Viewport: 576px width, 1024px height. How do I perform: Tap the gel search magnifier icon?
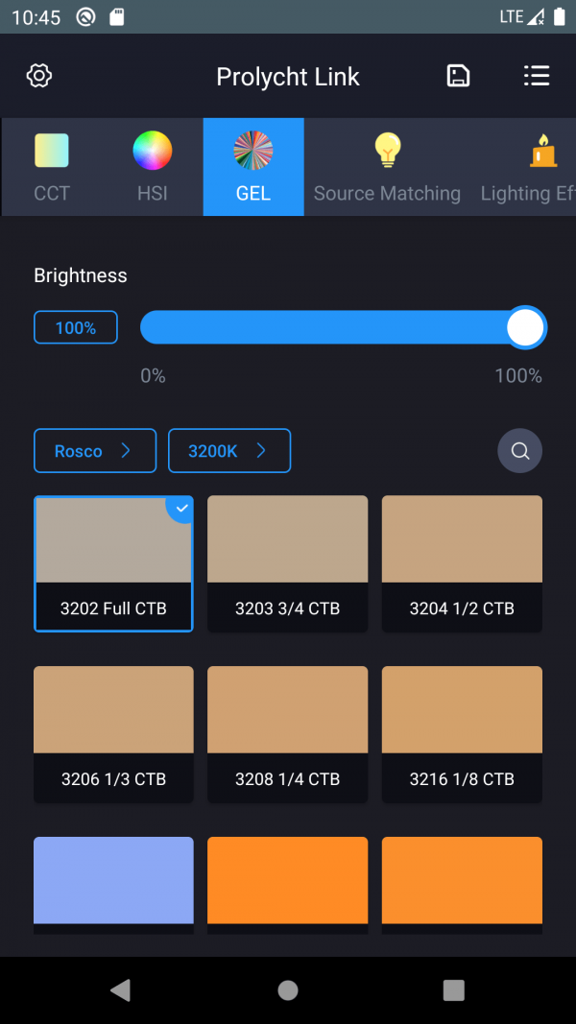(x=519, y=451)
